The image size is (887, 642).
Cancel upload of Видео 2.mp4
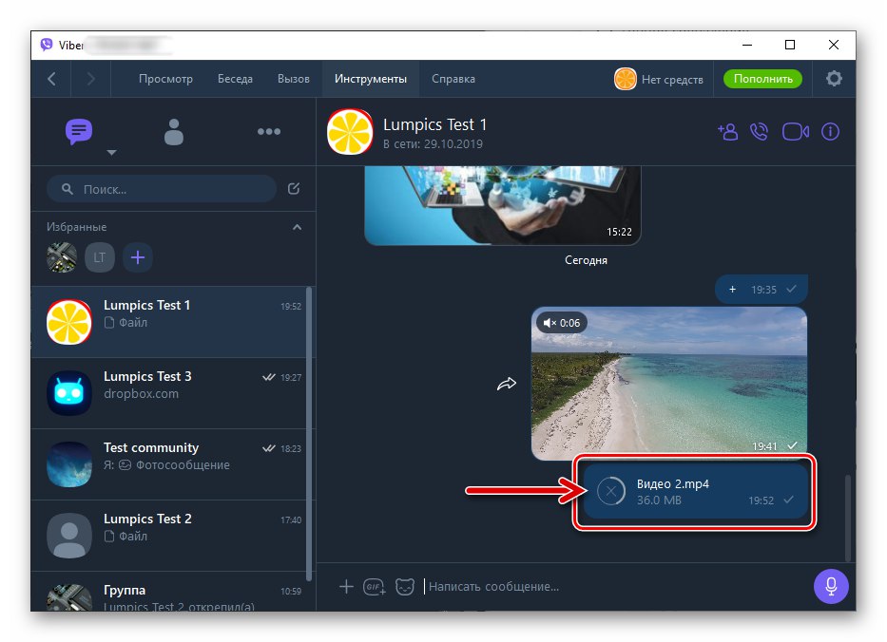611,492
